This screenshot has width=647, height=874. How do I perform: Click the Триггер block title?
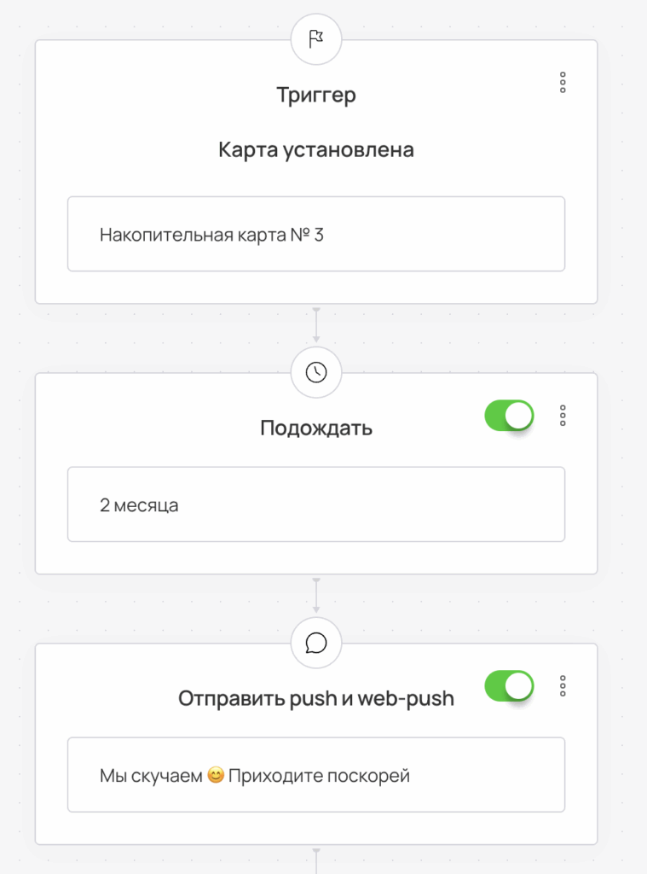coord(316,95)
